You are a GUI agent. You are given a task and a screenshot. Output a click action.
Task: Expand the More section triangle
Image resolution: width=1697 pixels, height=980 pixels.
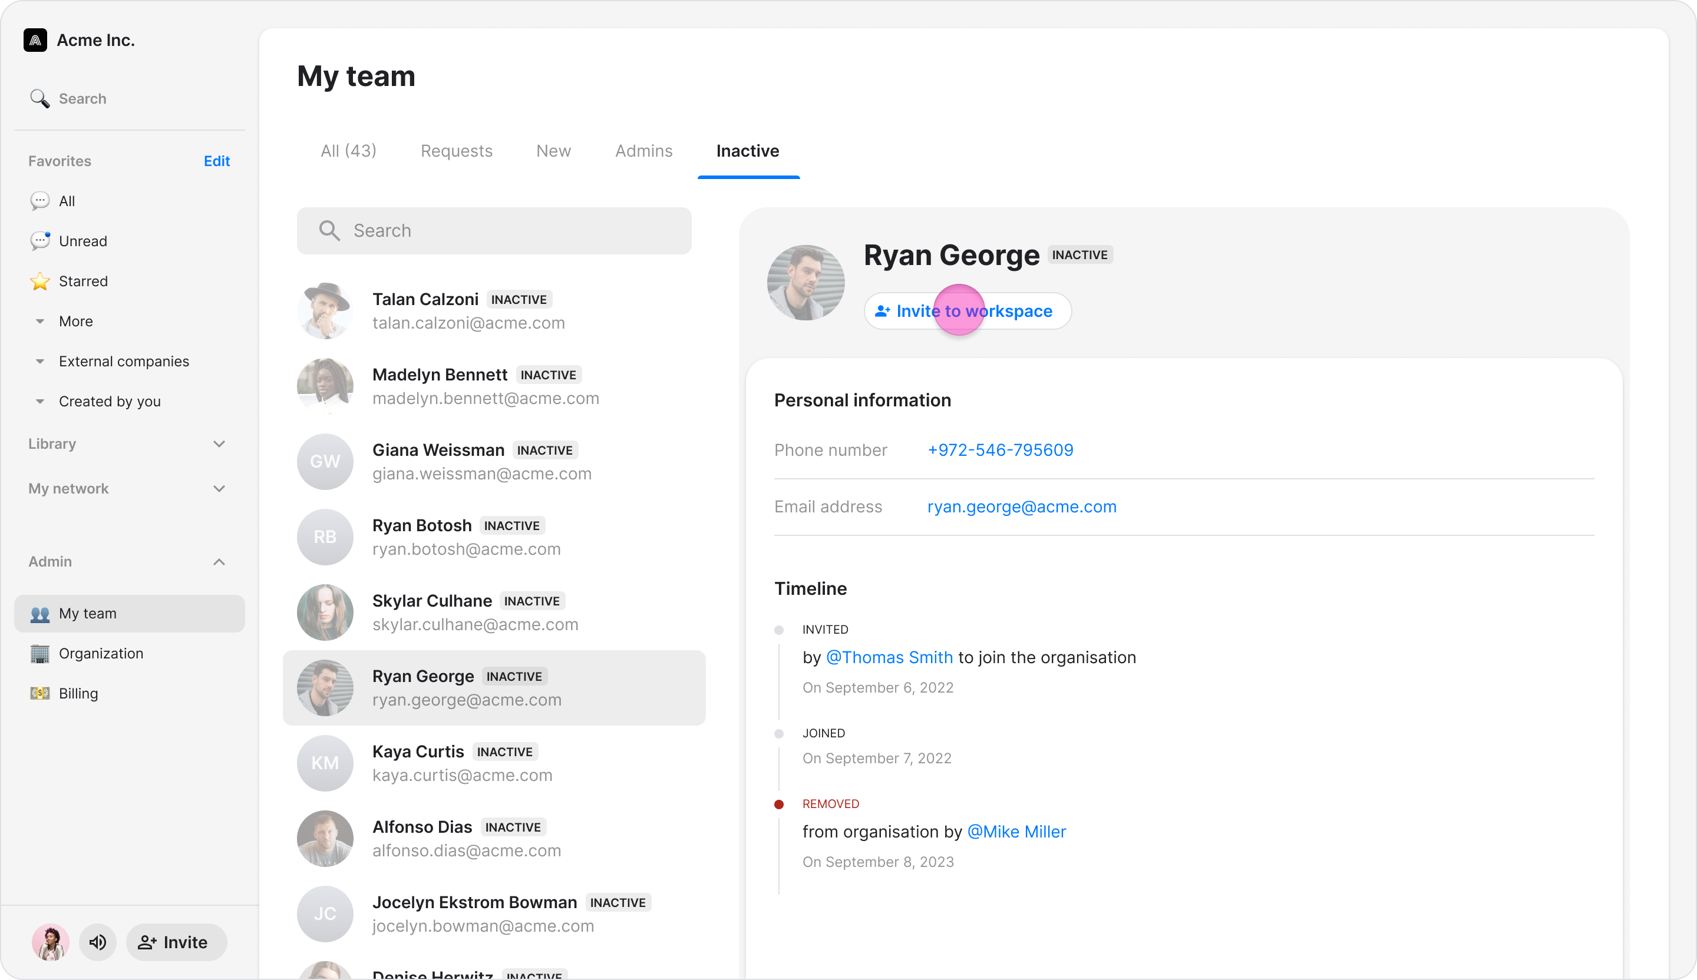click(x=39, y=322)
